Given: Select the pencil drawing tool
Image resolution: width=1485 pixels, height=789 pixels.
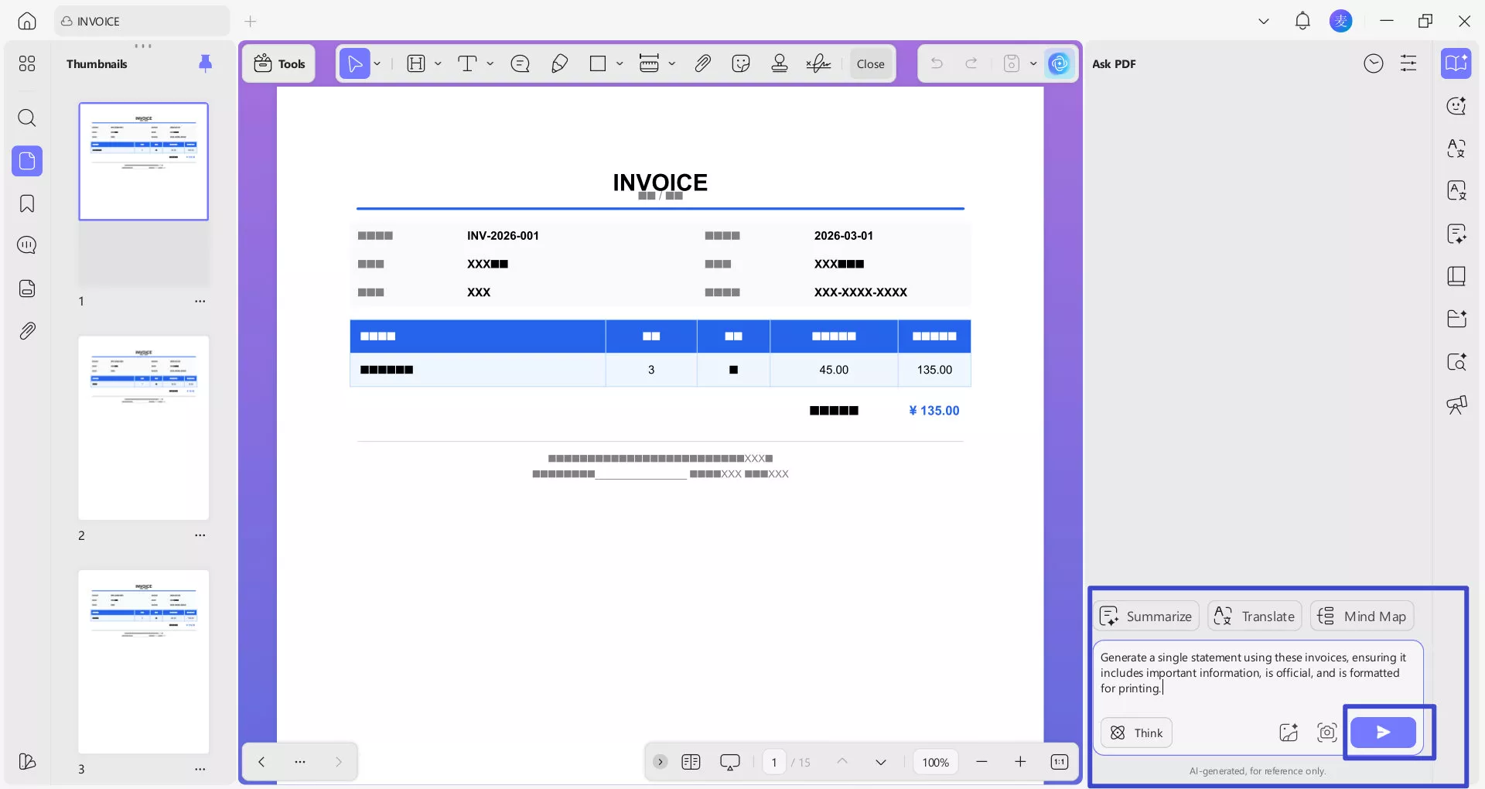Looking at the screenshot, I should pyautogui.click(x=559, y=63).
